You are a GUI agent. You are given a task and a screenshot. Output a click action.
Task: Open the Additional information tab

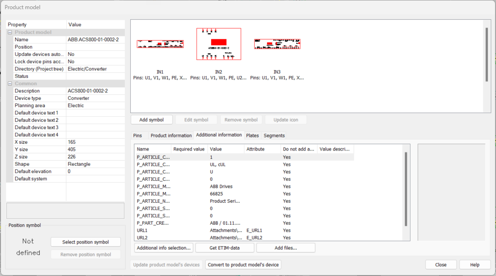pyautogui.click(x=219, y=135)
